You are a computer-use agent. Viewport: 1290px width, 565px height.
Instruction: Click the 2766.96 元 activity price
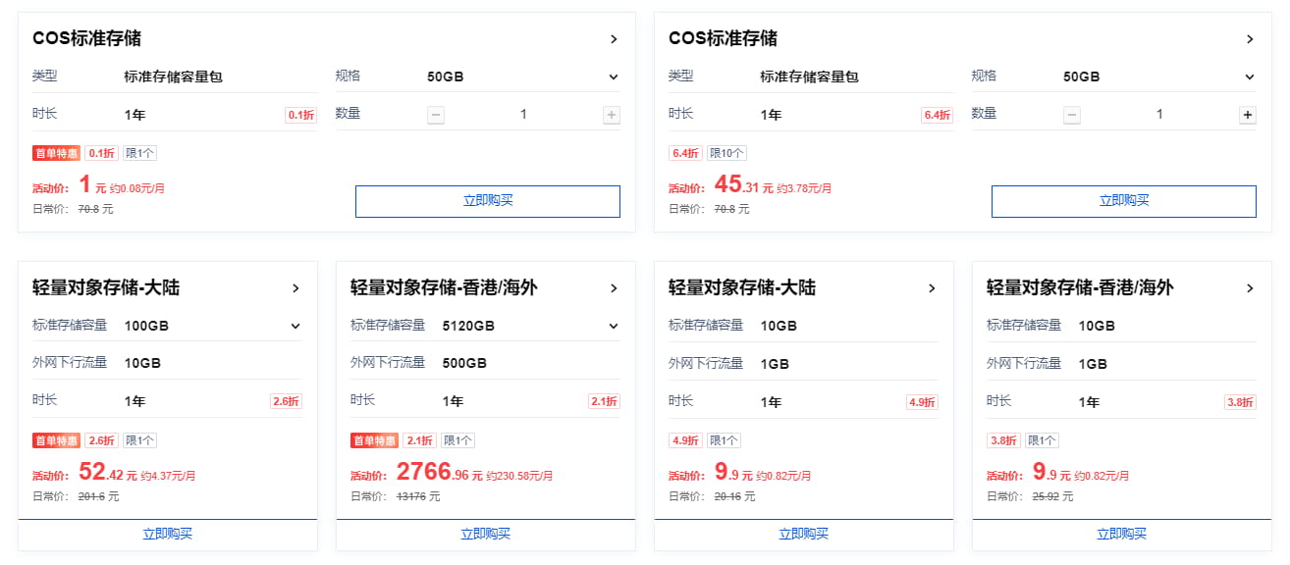(440, 473)
